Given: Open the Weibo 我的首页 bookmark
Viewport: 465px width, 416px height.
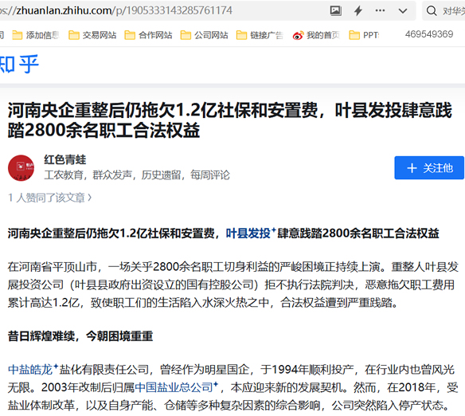Looking at the screenshot, I should point(316,35).
